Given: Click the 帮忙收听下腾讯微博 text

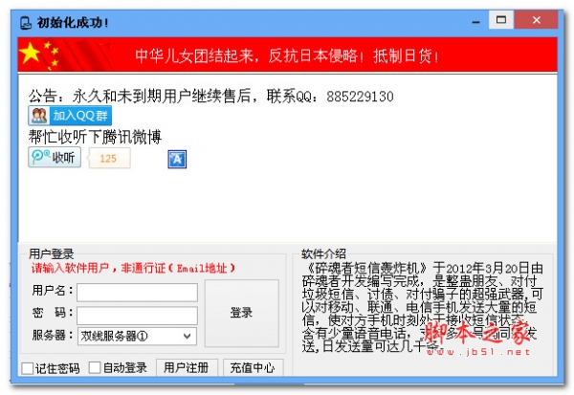Looking at the screenshot, I should [x=95, y=137].
